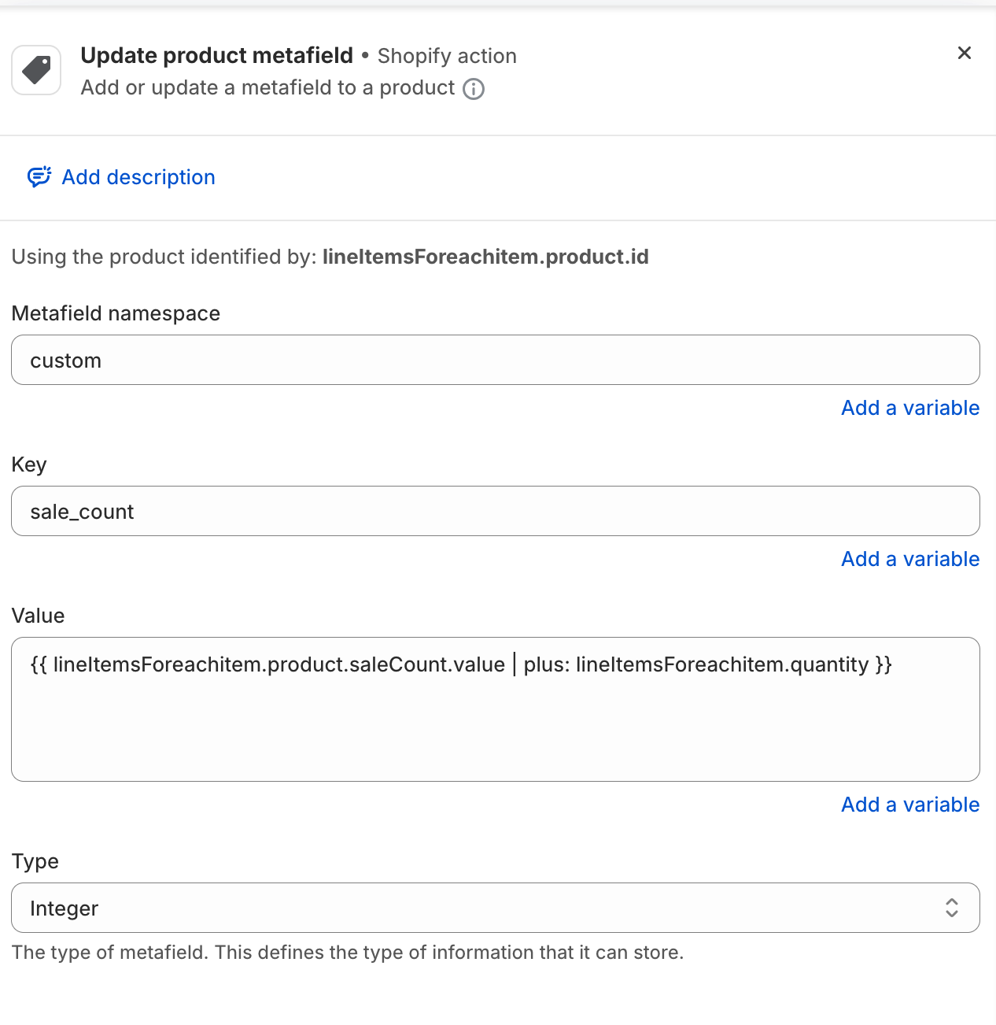Add a variable to the Value field

[x=910, y=805]
